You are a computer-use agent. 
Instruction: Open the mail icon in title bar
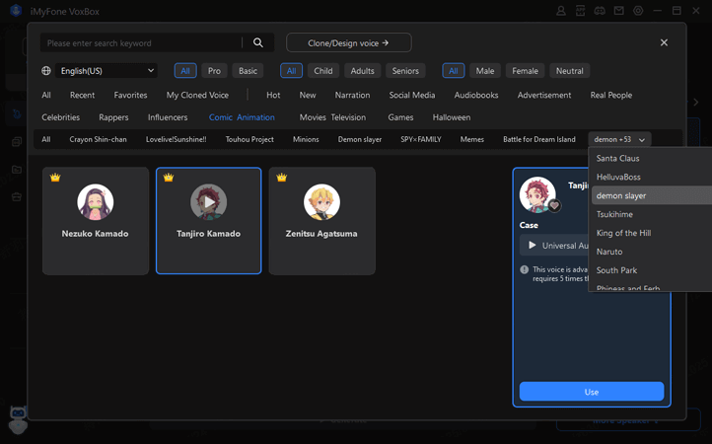point(619,11)
